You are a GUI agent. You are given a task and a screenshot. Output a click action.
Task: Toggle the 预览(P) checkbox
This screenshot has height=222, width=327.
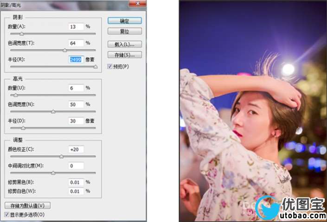(x=110, y=66)
